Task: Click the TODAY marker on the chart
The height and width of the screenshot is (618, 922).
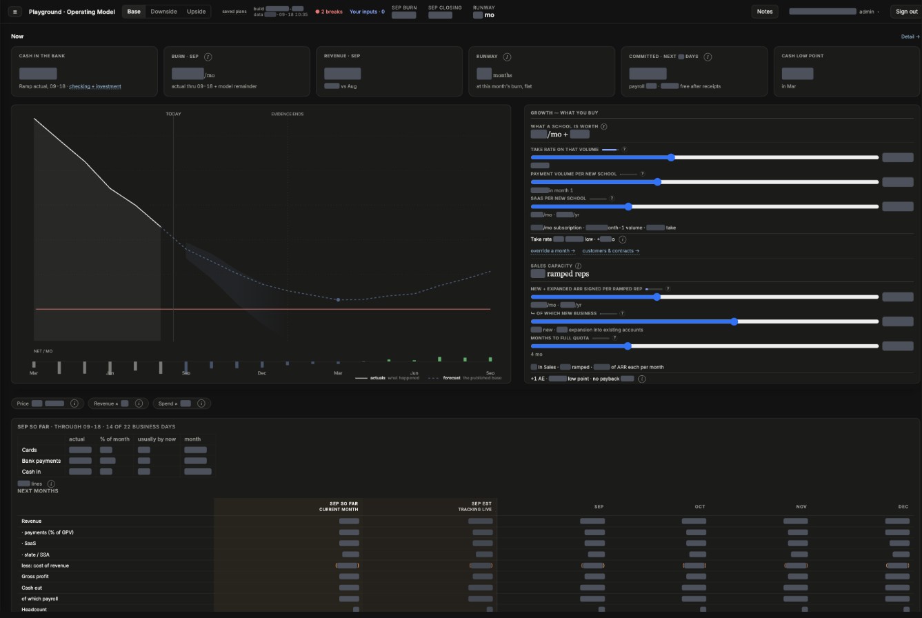Action: [x=173, y=114]
